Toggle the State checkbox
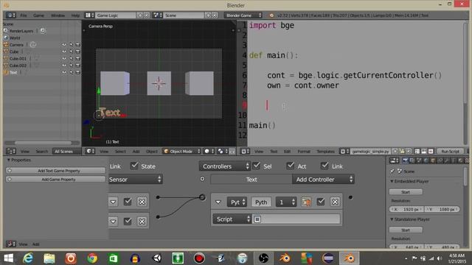472x265 pixels. (x=134, y=166)
